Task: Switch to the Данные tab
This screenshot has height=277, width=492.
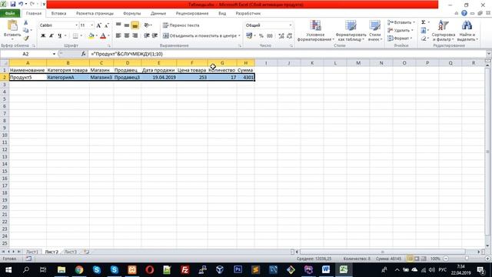Action: (158, 14)
